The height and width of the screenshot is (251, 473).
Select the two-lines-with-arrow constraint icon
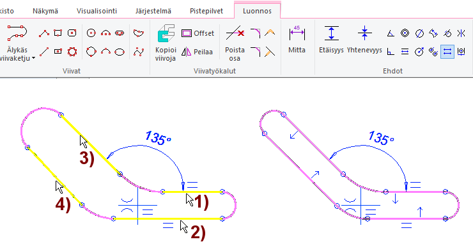[405, 52]
